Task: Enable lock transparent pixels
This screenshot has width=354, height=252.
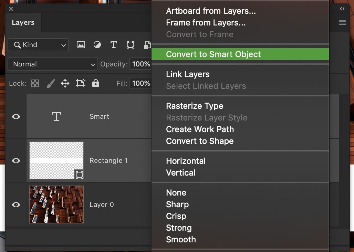Action: point(35,83)
